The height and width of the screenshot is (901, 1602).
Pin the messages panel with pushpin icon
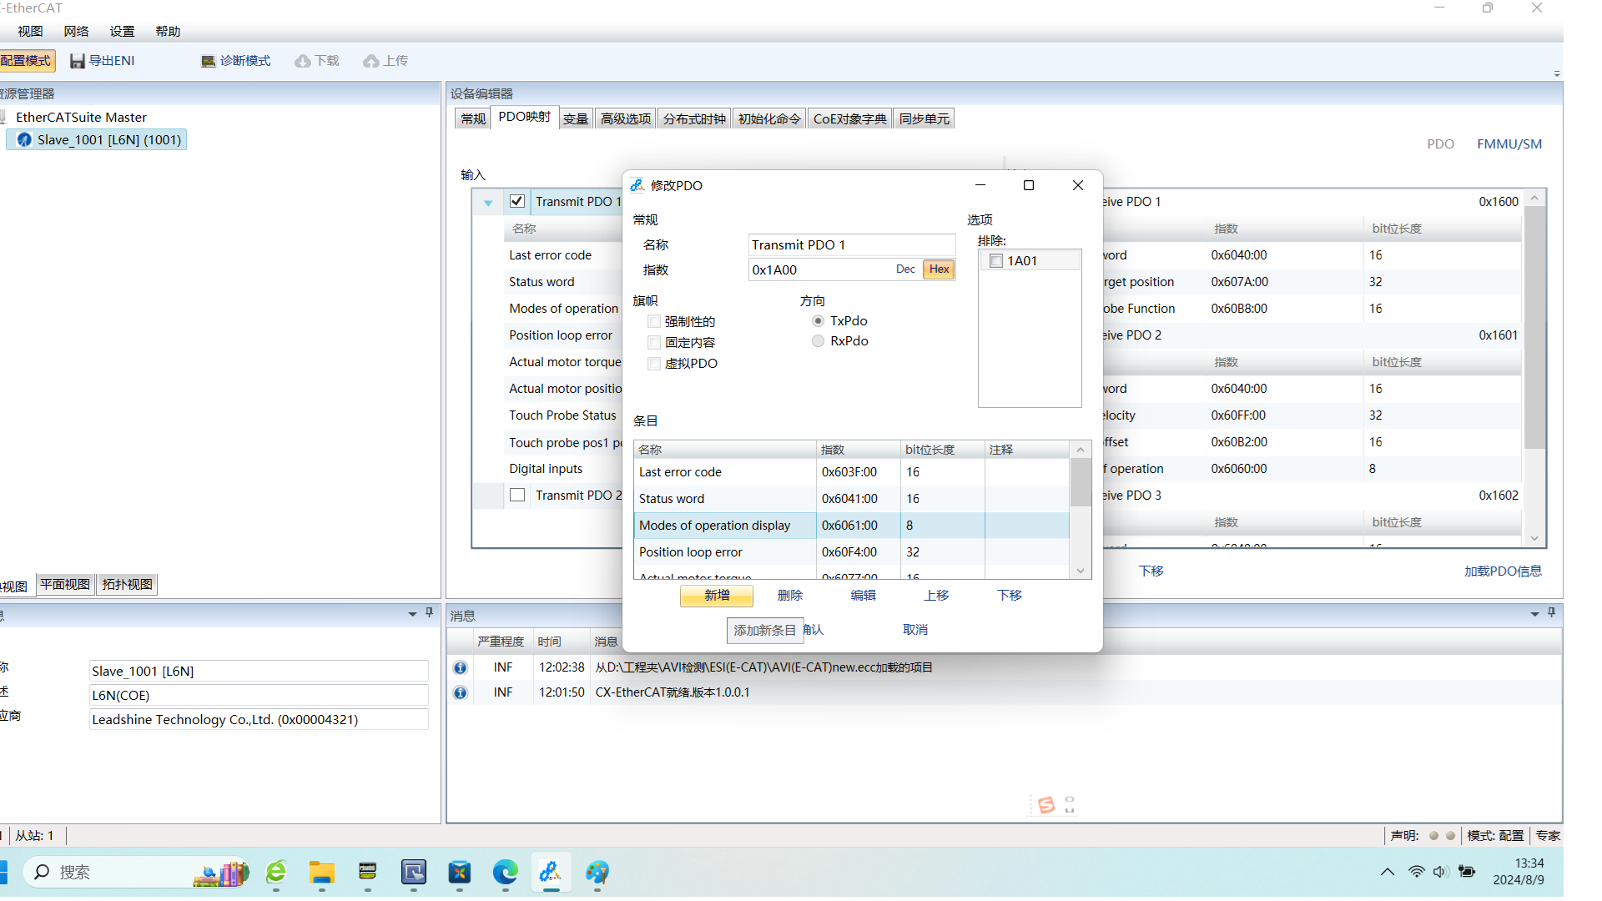pos(1551,613)
